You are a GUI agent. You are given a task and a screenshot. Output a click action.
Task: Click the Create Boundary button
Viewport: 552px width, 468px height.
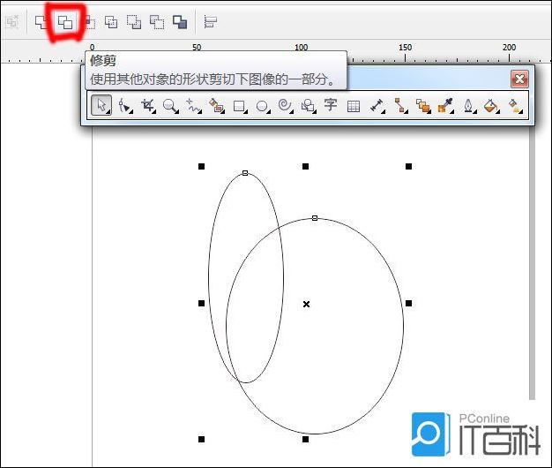(x=180, y=22)
